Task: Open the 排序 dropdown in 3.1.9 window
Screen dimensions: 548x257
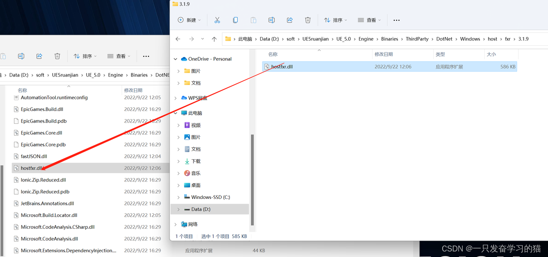Action: pyautogui.click(x=336, y=20)
